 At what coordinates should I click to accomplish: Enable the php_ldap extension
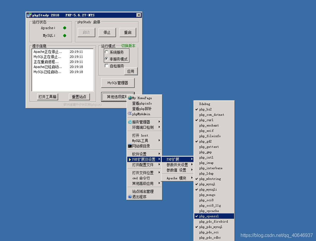(x=214, y=174)
